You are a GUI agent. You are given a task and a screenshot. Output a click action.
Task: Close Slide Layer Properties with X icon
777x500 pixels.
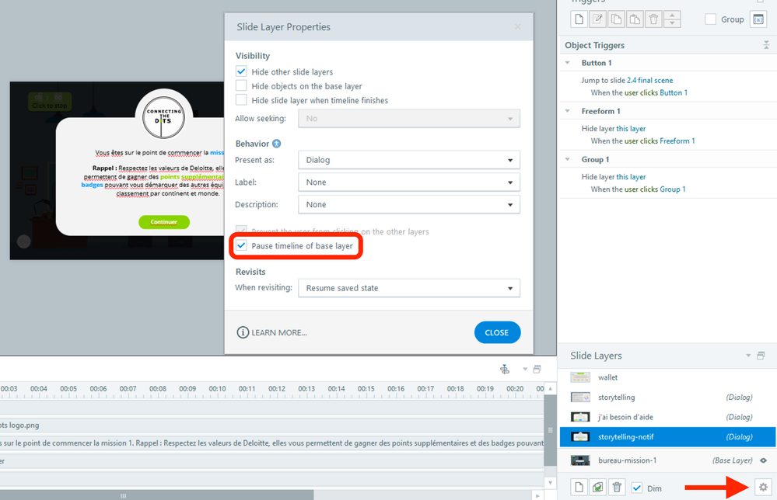click(x=517, y=26)
